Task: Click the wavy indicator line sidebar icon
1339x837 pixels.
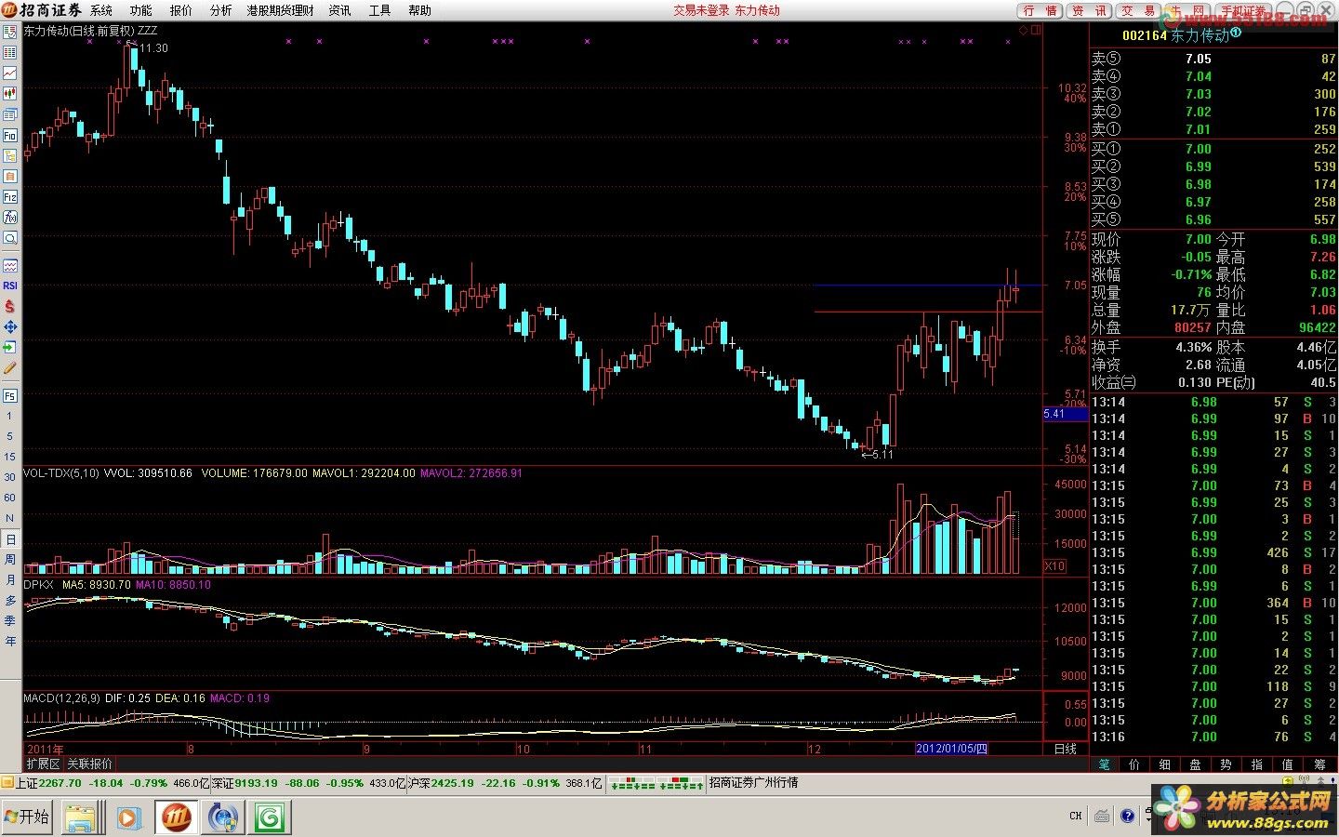Action: (x=10, y=265)
